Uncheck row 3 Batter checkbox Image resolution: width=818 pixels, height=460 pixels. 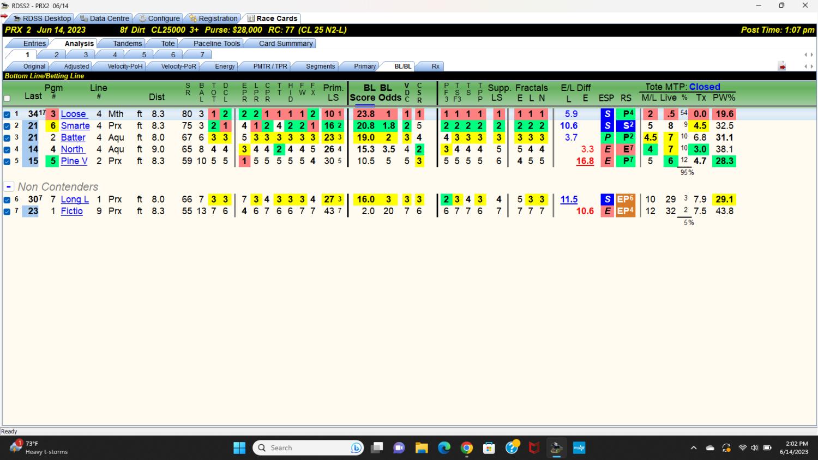[x=7, y=138]
